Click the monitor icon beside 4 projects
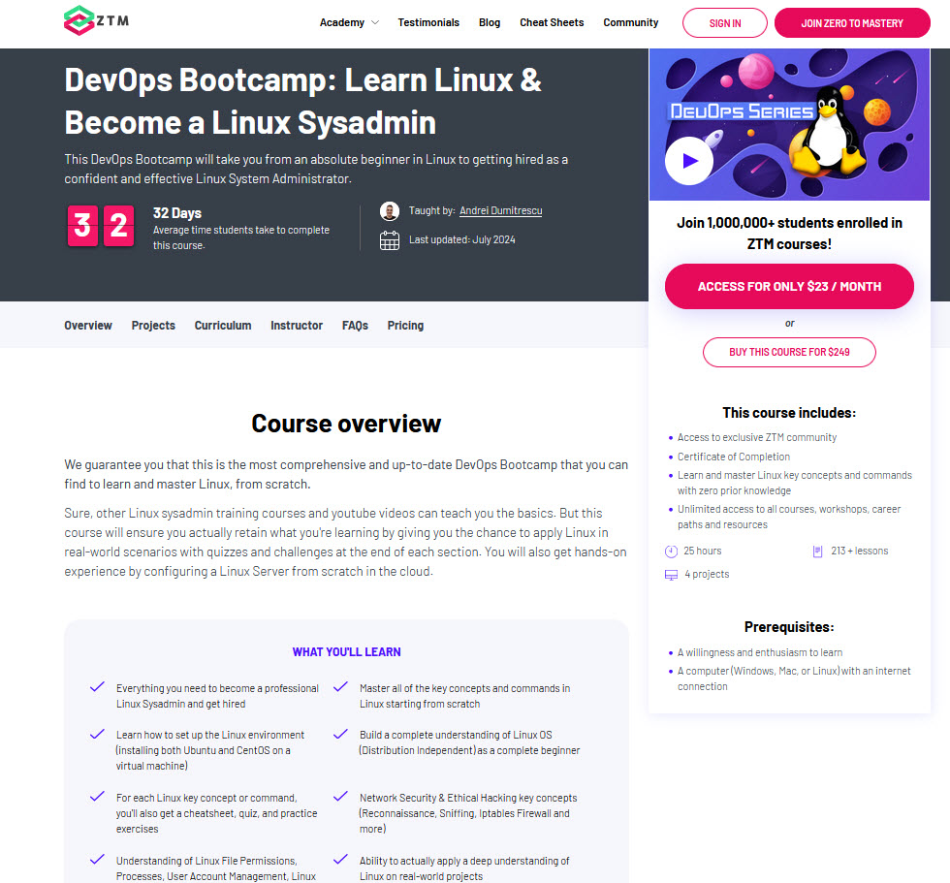 [671, 575]
